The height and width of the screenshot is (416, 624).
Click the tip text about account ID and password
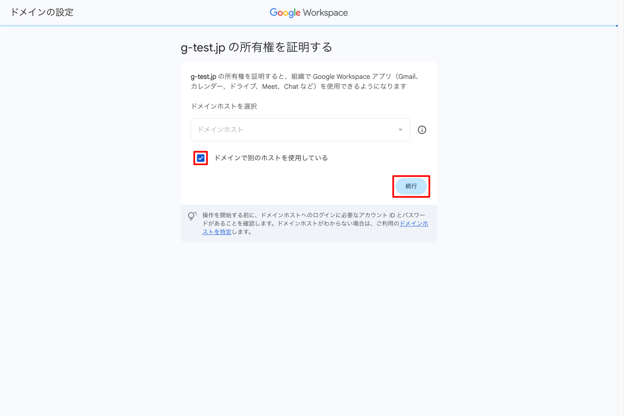[315, 223]
